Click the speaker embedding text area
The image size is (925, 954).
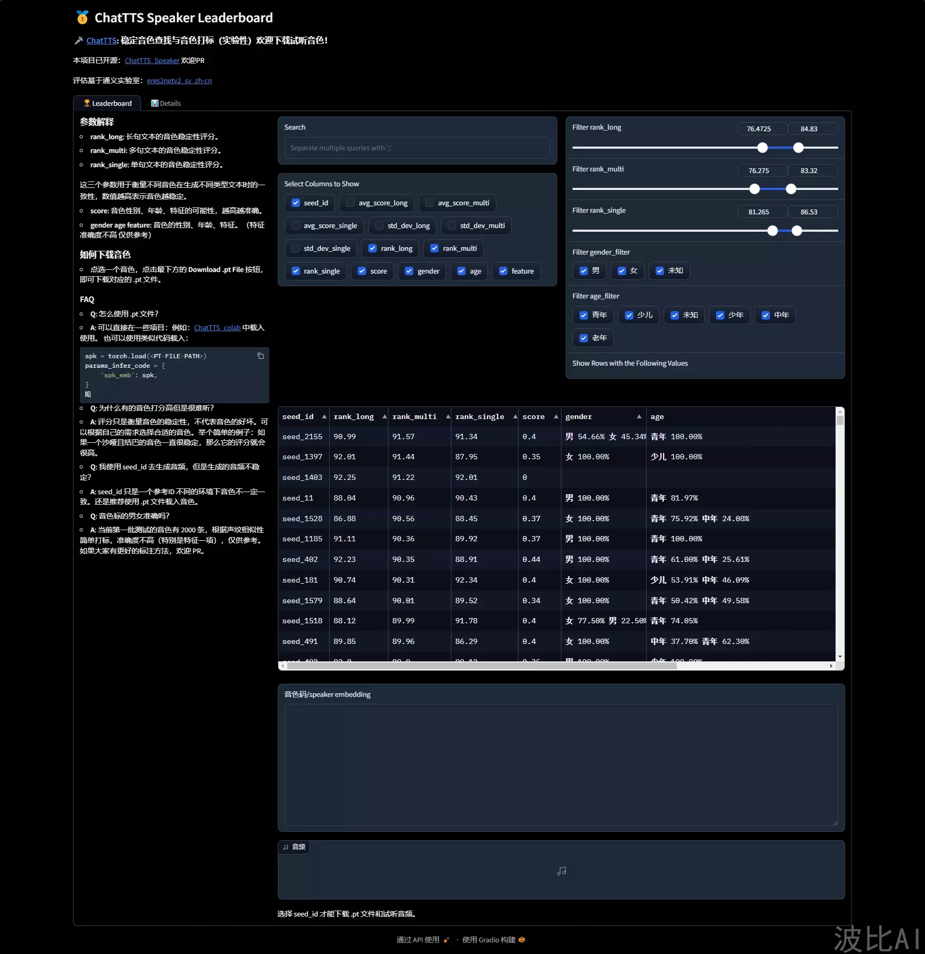[561, 765]
